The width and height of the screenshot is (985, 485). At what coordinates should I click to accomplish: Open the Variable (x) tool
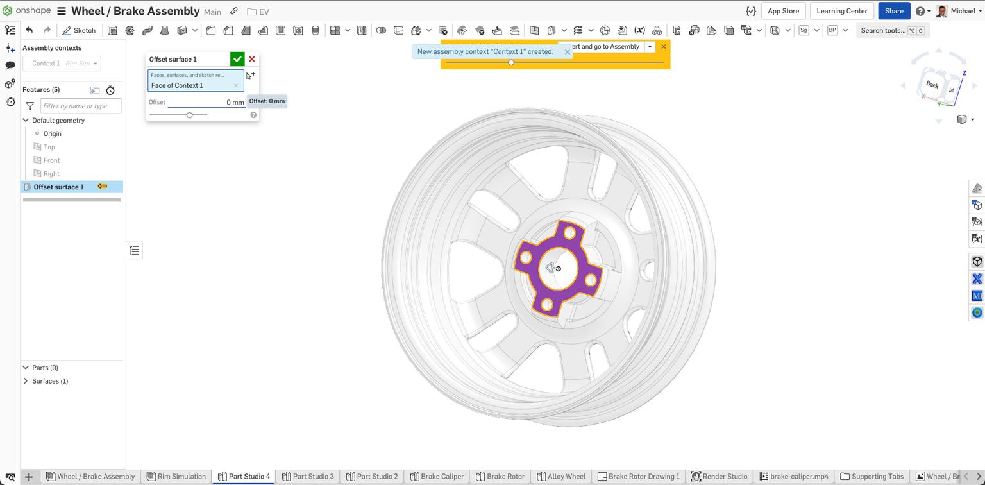tap(640, 30)
